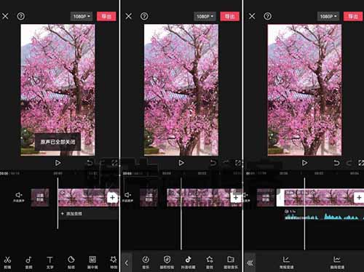Open the 1080P resolution dropdown on middle screen
Image resolution: width=364 pixels, height=272 pixels.
click(x=205, y=17)
